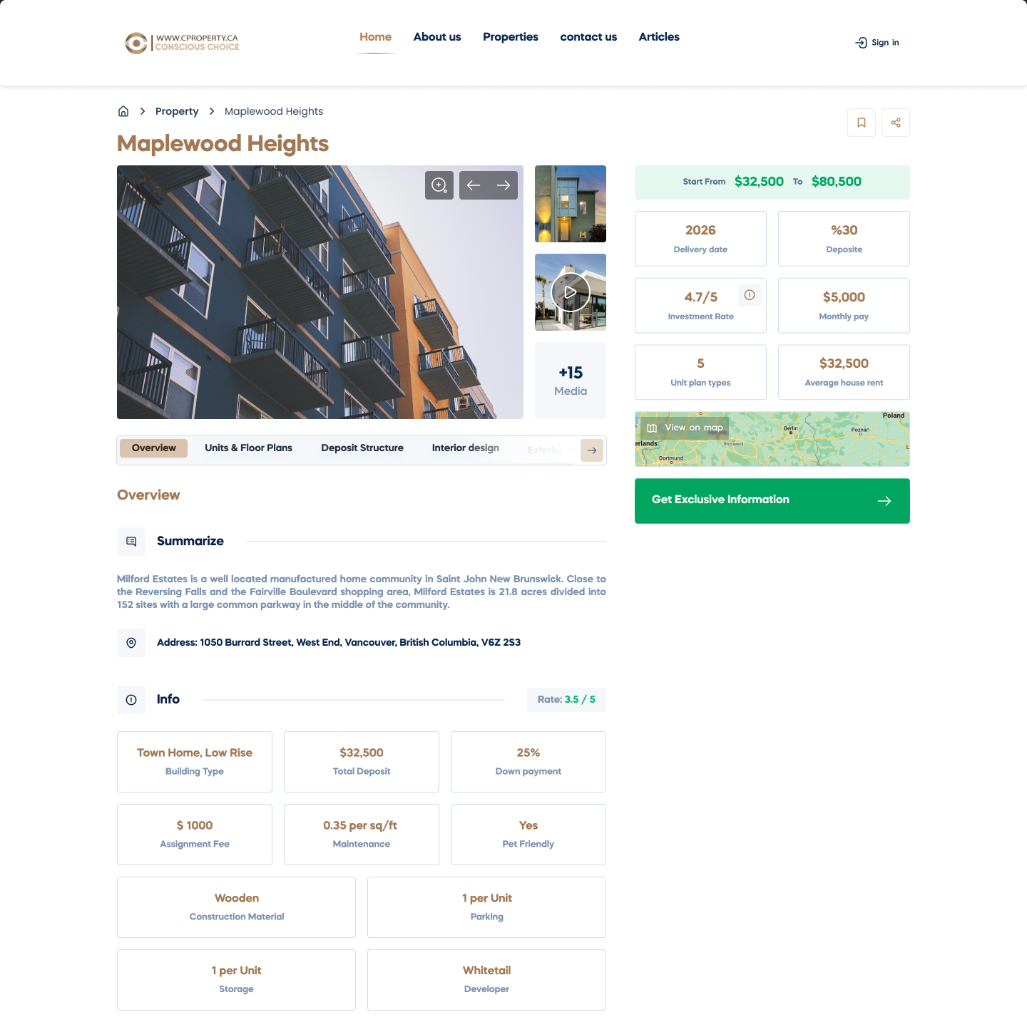Zoom into the main gallery photo
The image size is (1027, 1032).
[439, 185]
